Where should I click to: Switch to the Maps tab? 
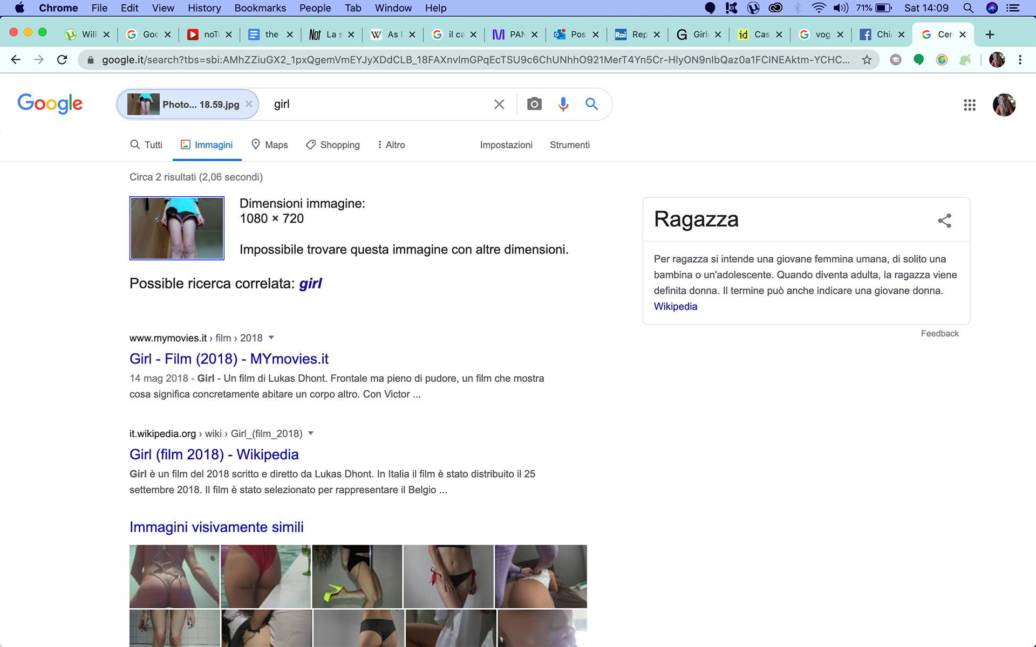pyautogui.click(x=270, y=145)
